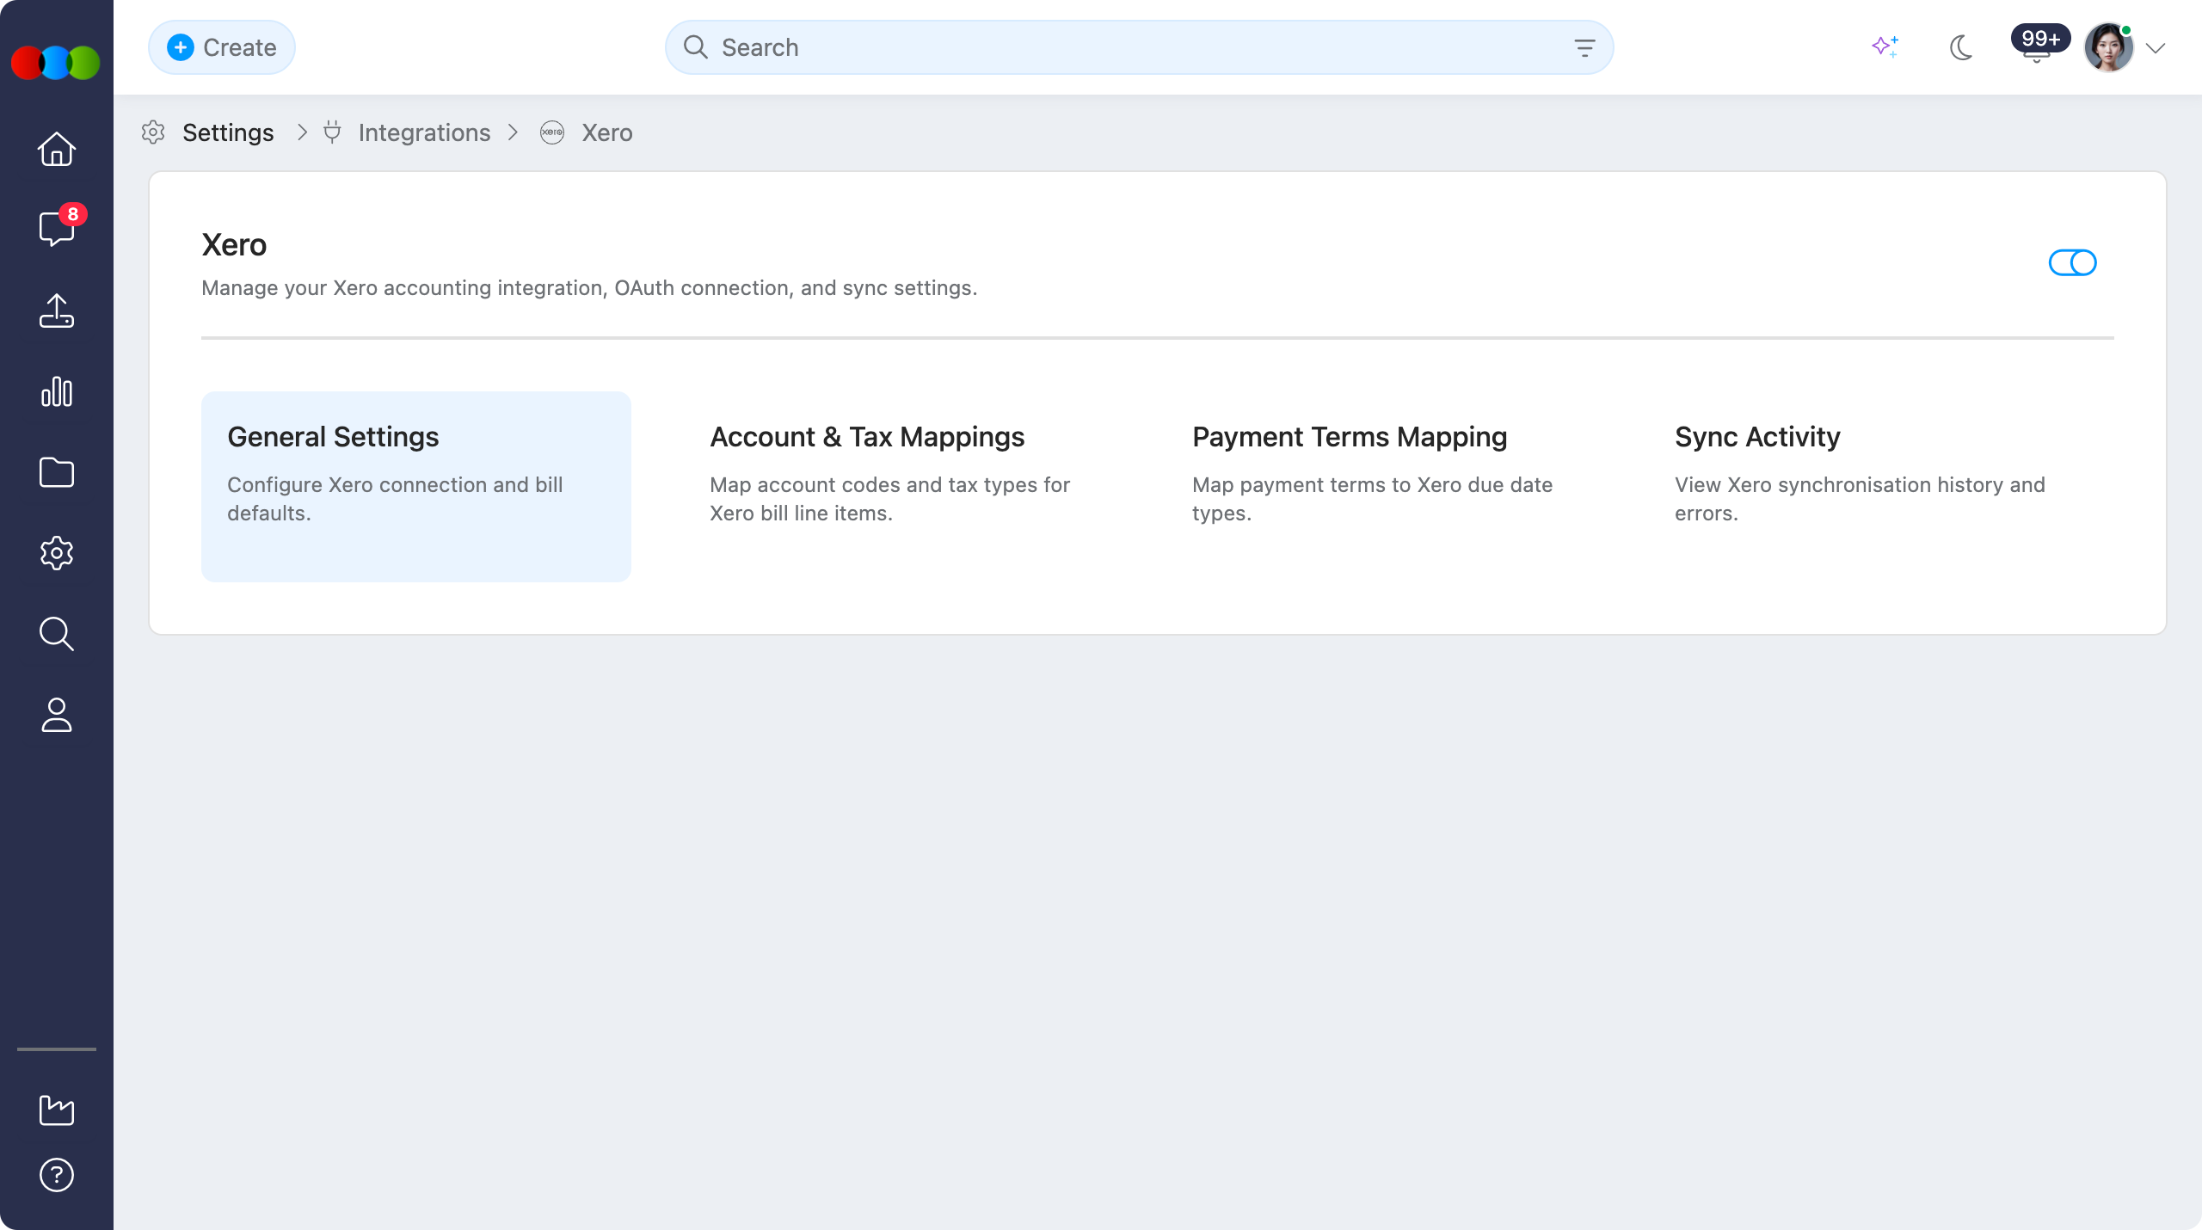Open the help question mark icon
Viewport: 2202px width, 1230px height.
(57, 1175)
